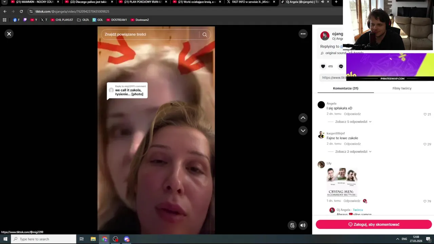Open the three-dots more options menu
This screenshot has height=244, width=434.
(x=303, y=34)
